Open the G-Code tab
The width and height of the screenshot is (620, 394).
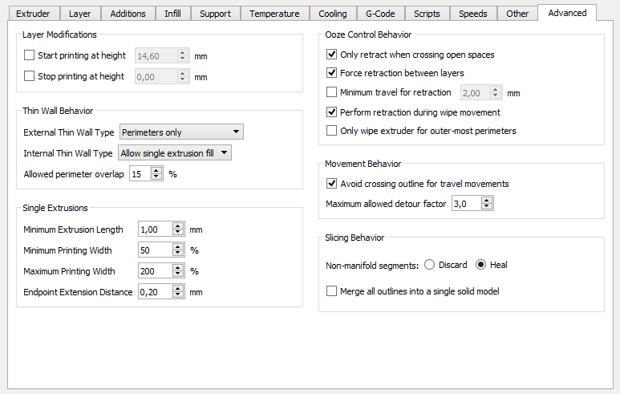tap(379, 14)
